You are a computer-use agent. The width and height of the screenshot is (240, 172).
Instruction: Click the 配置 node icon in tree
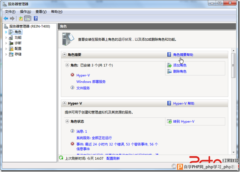click(11, 49)
